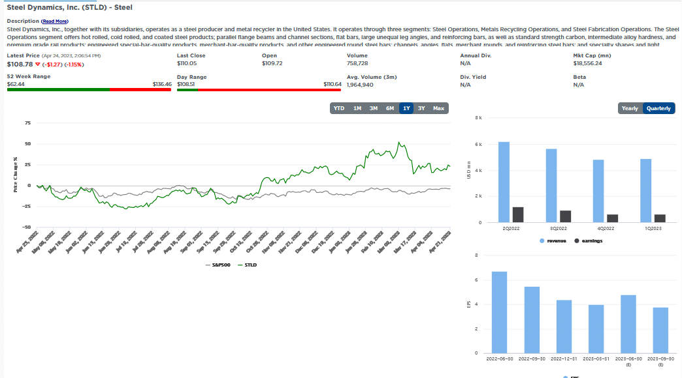
Task: Show the Max price history
Action: [x=438, y=108]
